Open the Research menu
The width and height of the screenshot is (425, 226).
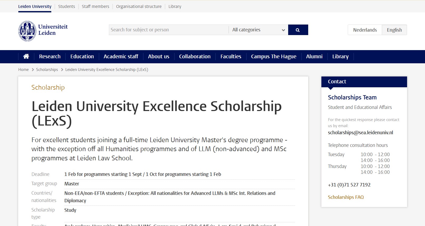[x=50, y=56]
